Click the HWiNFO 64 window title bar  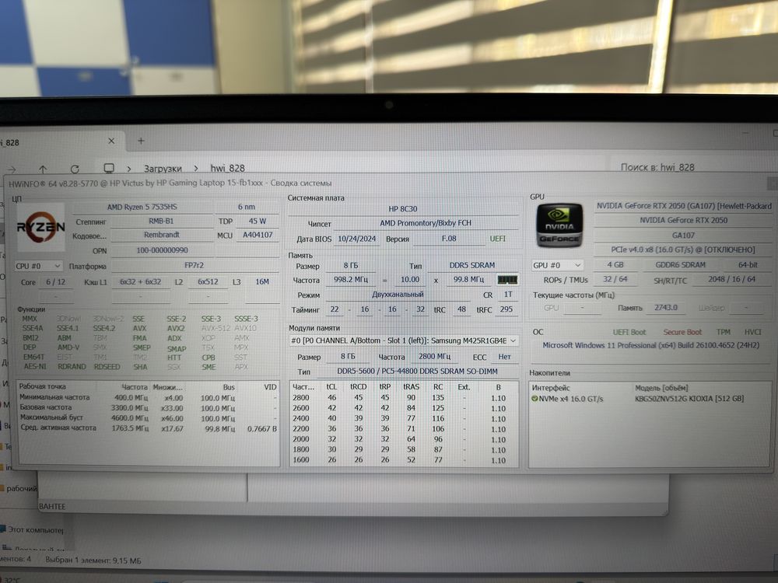point(387,183)
